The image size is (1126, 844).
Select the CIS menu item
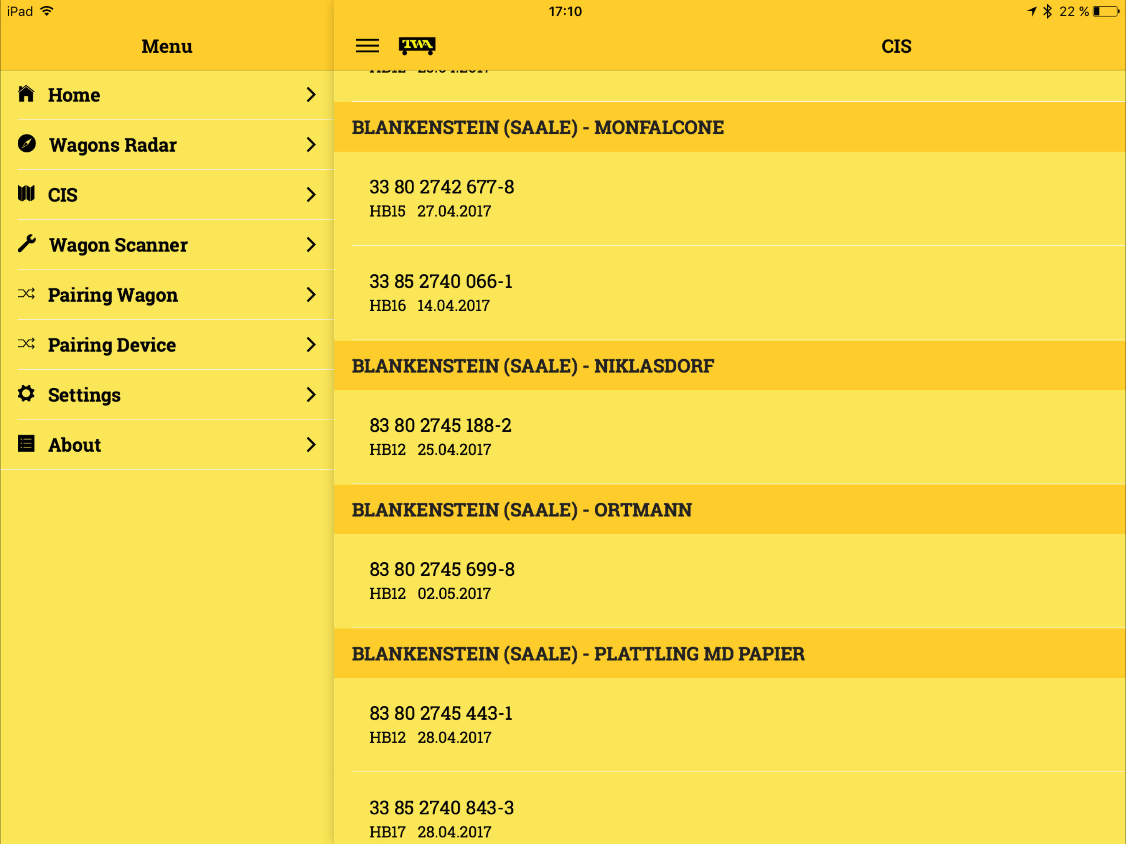(x=167, y=195)
